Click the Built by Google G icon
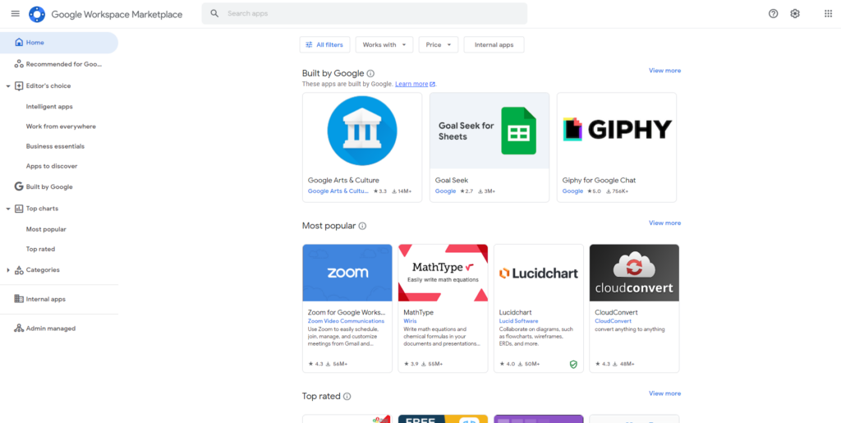The image size is (841, 423). click(19, 186)
